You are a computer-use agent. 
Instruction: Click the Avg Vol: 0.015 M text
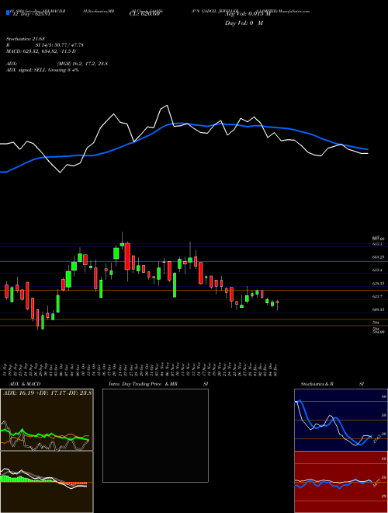pos(248,14)
